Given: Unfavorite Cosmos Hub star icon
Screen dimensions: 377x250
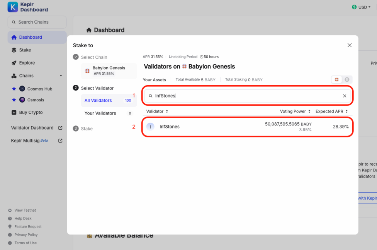Looking at the screenshot, I should point(14,89).
